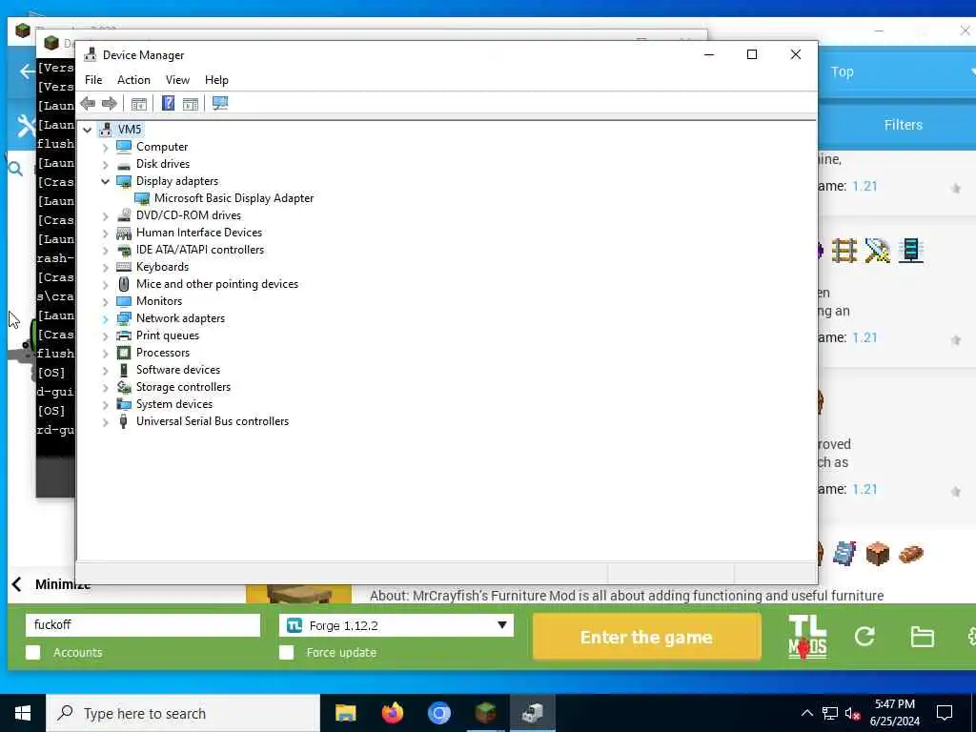Click the taskbar clock showing 5:47 PM
Viewport: 976px width, 732px height.
coord(894,713)
